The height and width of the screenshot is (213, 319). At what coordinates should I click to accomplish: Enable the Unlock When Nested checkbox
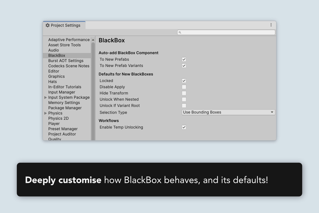(184, 99)
